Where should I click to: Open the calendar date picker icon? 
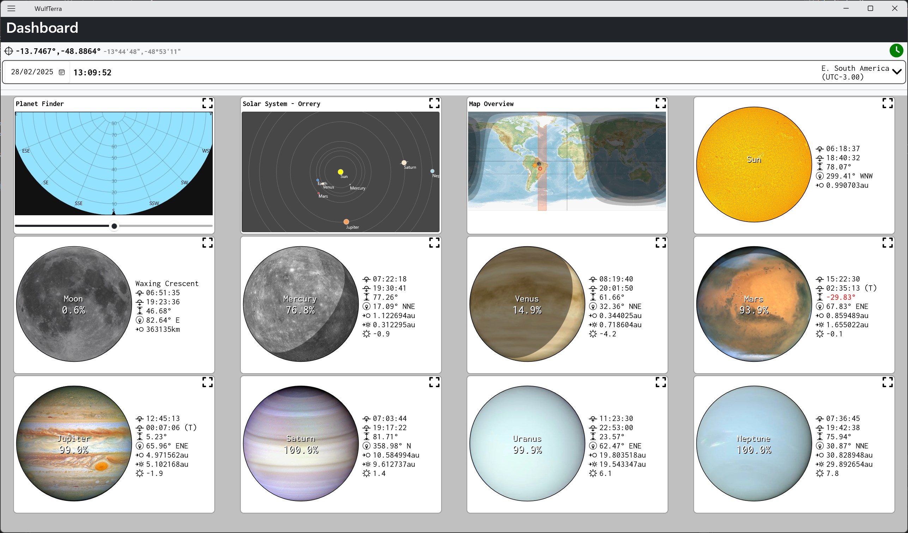coord(62,72)
